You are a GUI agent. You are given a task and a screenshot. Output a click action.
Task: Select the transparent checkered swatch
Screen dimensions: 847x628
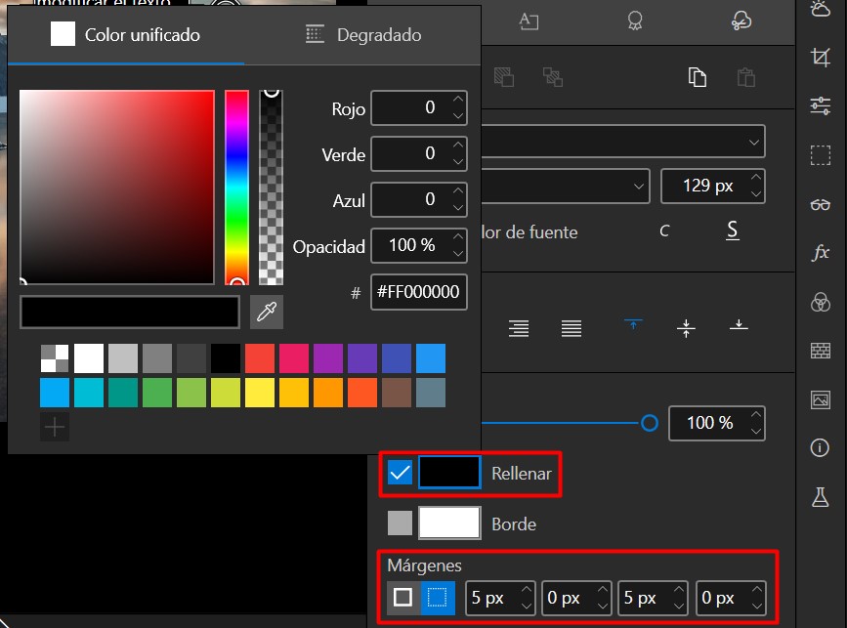click(x=55, y=358)
